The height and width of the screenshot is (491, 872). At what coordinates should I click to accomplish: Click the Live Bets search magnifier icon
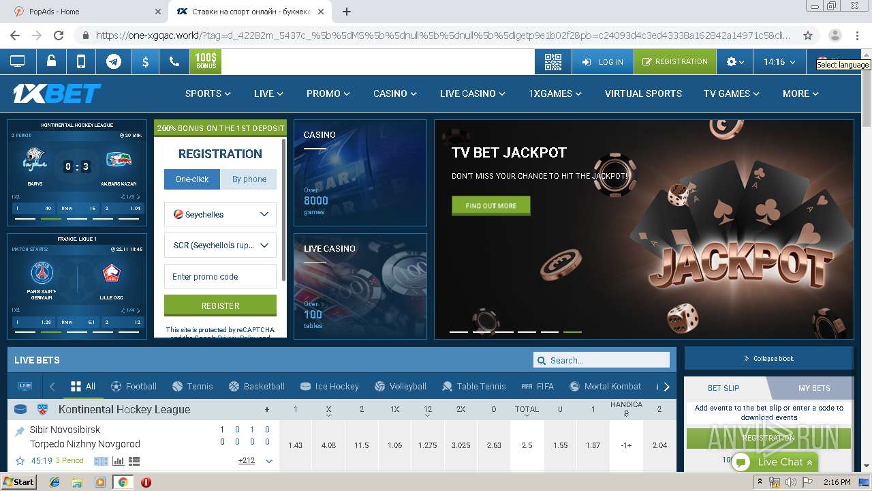(542, 360)
